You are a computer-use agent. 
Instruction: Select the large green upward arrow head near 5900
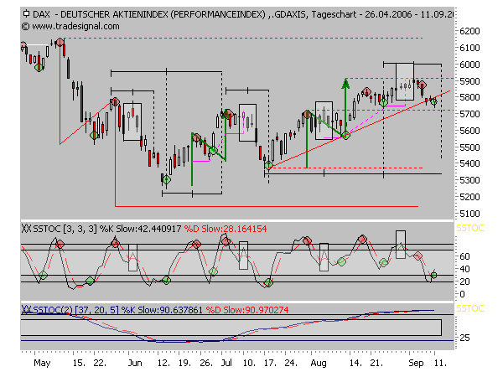[x=345, y=85]
